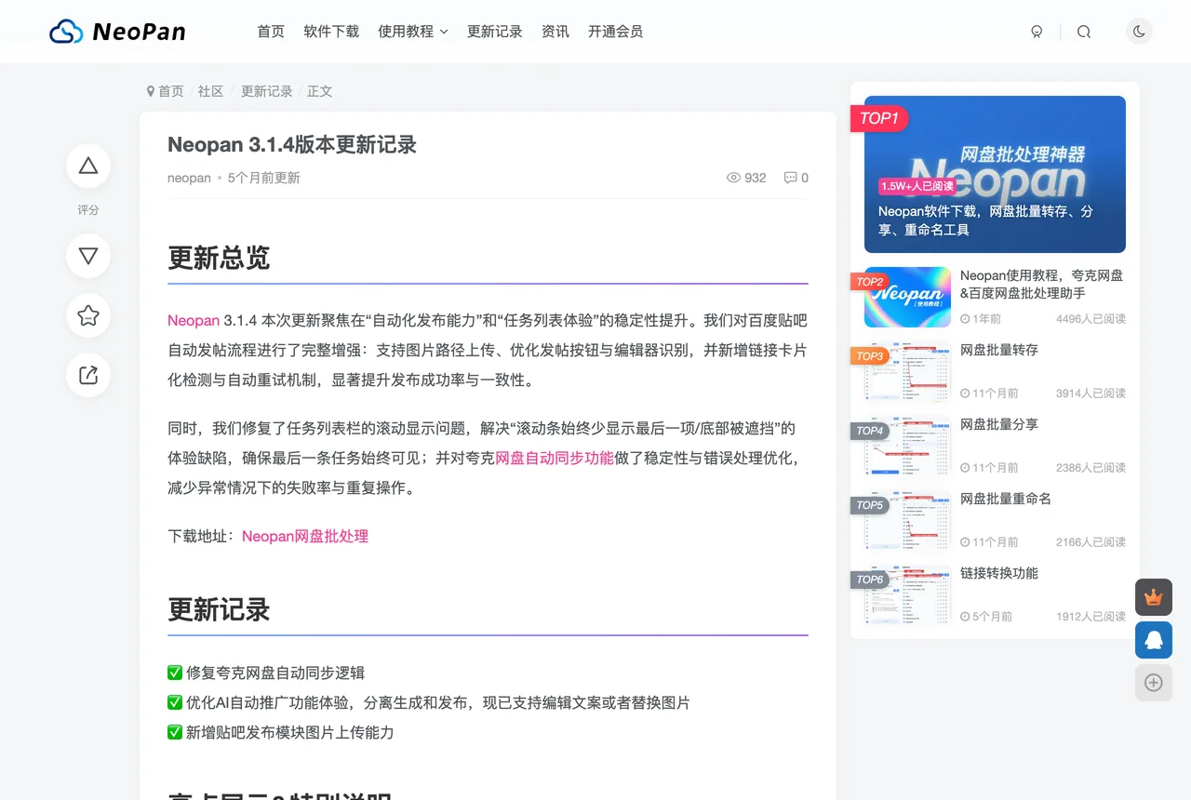Open Neopan网盘批处理 download link
Screen dimensions: 1191x800
[305, 536]
